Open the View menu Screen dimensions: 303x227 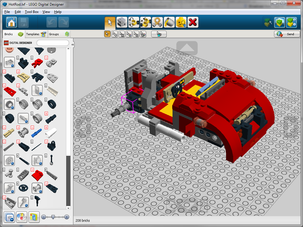click(46, 12)
